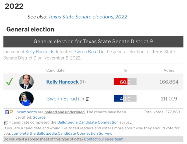187x144 pixels.
Task: Click the Candidate Connection icon beside Gwenn Burud
Action: pos(88,99)
